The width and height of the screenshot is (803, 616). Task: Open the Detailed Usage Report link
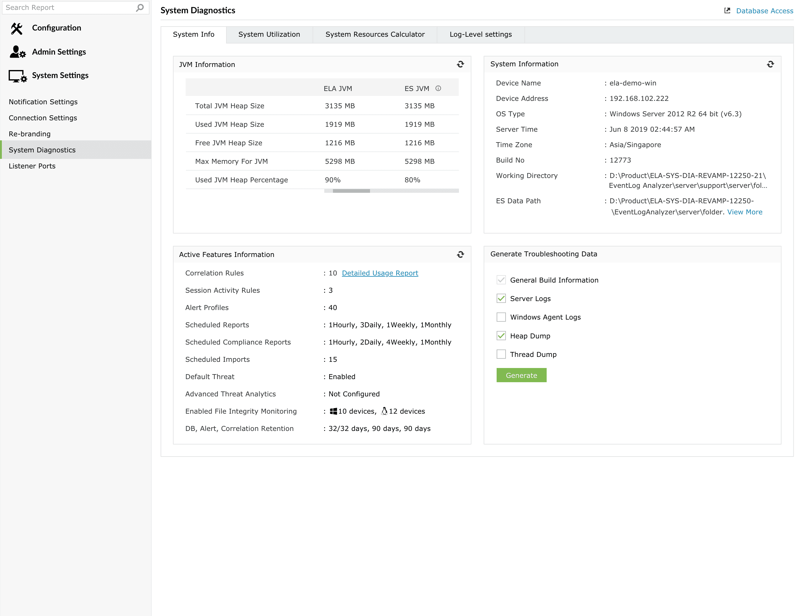click(x=380, y=273)
